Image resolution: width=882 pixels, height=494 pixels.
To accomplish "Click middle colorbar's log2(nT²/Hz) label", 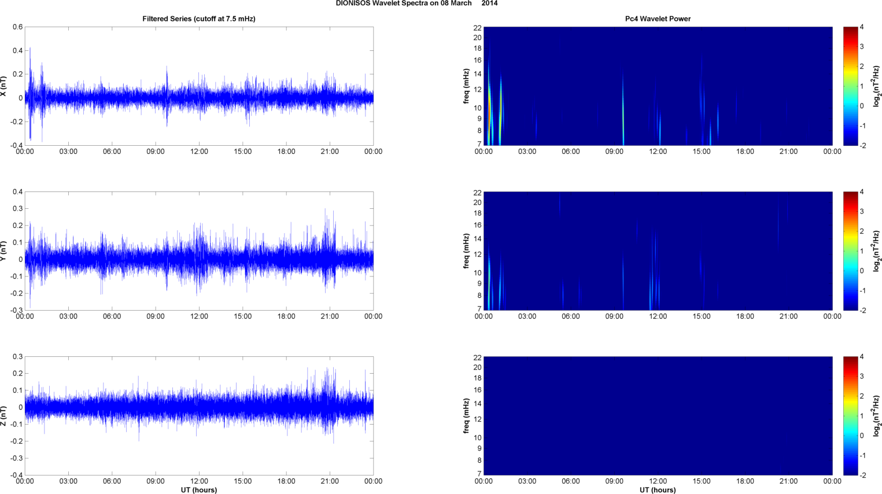I will pyautogui.click(x=877, y=251).
